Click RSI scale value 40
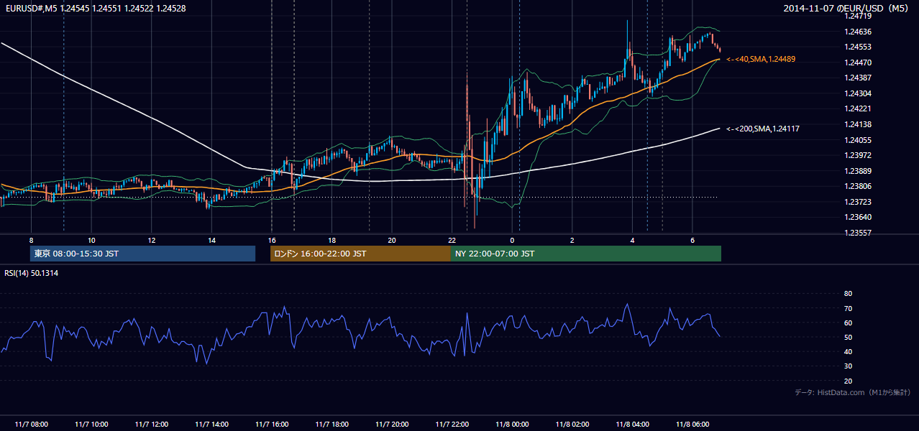 848,352
